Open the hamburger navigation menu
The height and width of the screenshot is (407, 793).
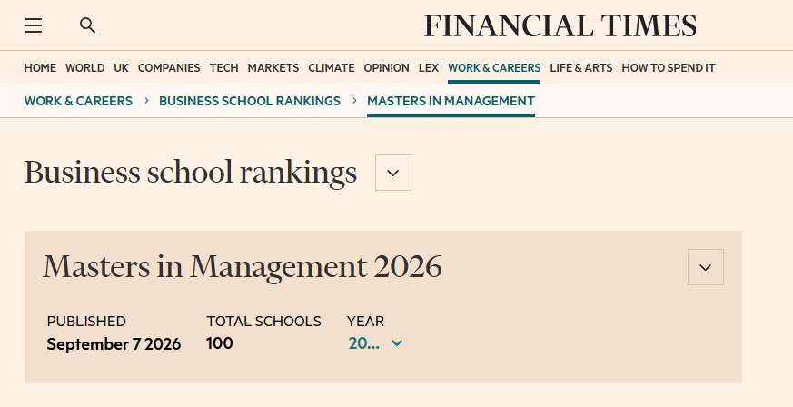pos(34,25)
